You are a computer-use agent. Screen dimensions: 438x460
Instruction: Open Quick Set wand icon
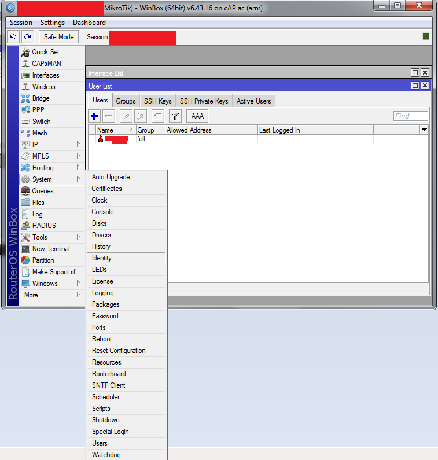click(25, 52)
